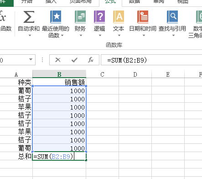This screenshot has height=179, width=202.
Task: Click the last 葡萄 cell above 总和
Action: point(16,148)
